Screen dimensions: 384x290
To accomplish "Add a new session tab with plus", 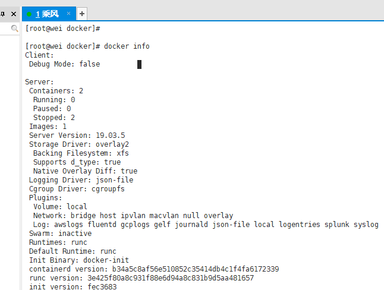I will pyautogui.click(x=82, y=14).
